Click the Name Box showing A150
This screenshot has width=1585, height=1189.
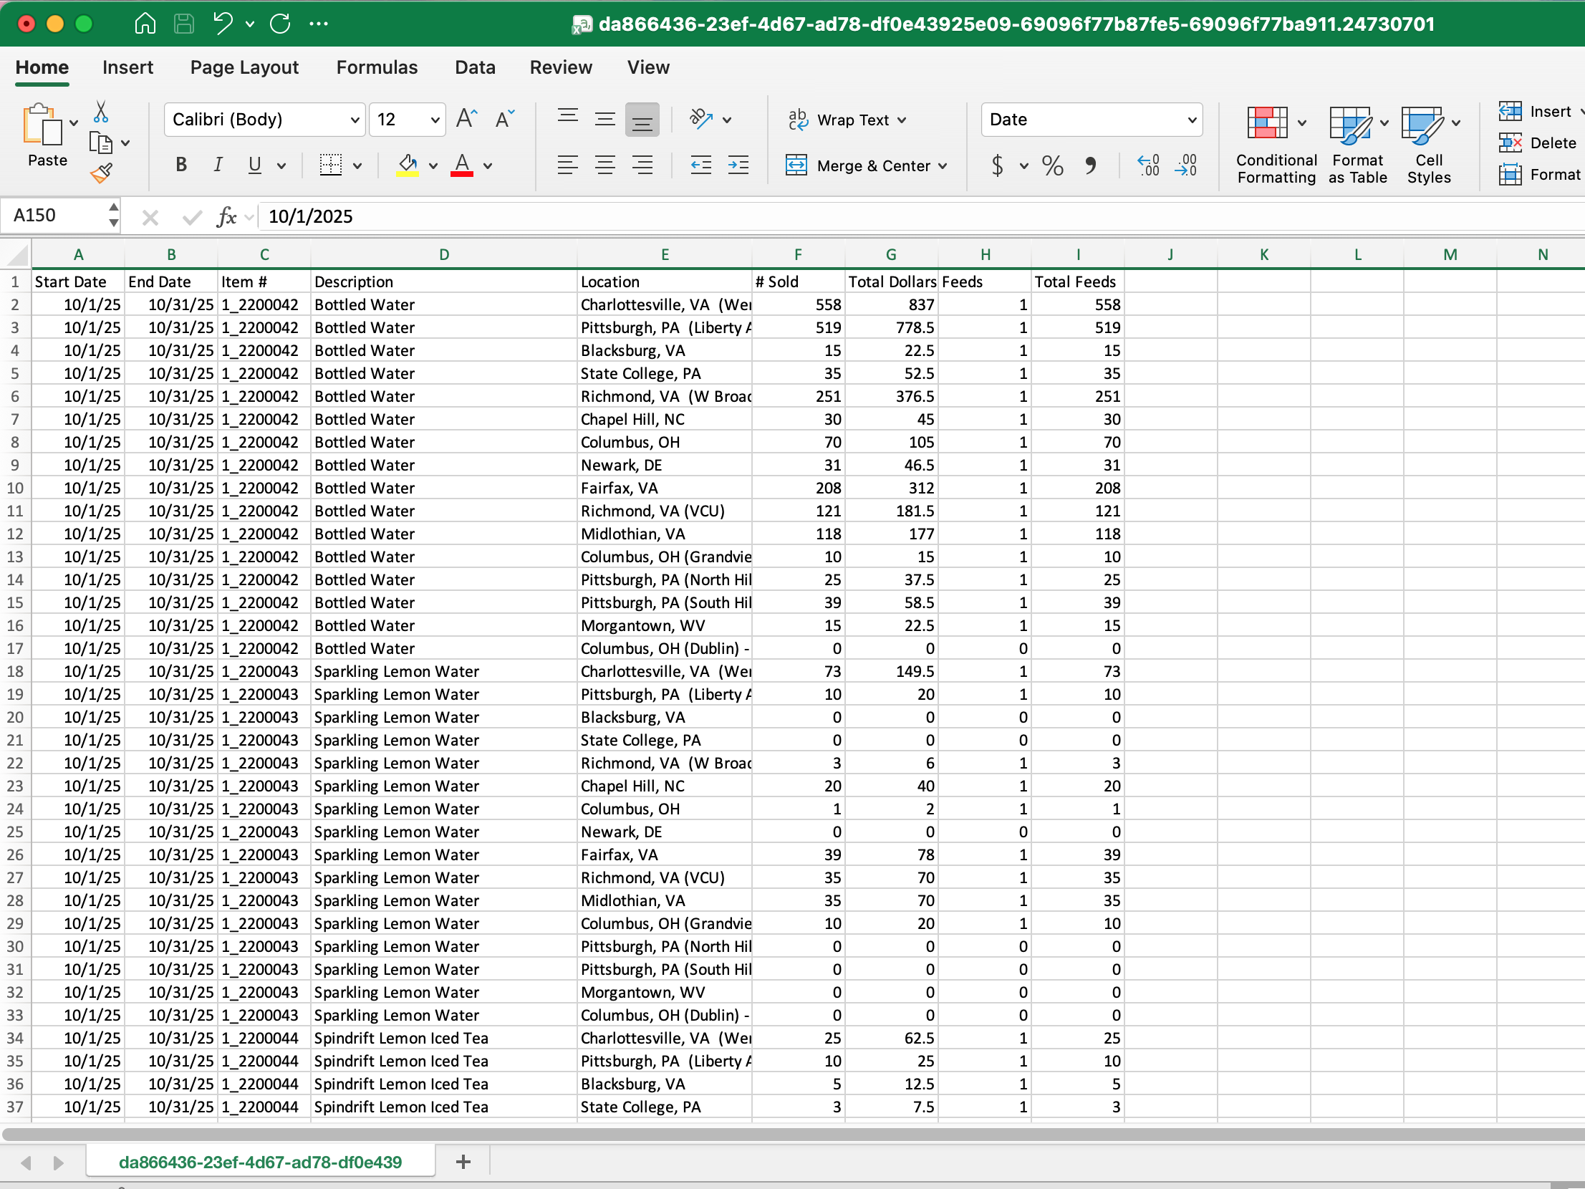56,216
